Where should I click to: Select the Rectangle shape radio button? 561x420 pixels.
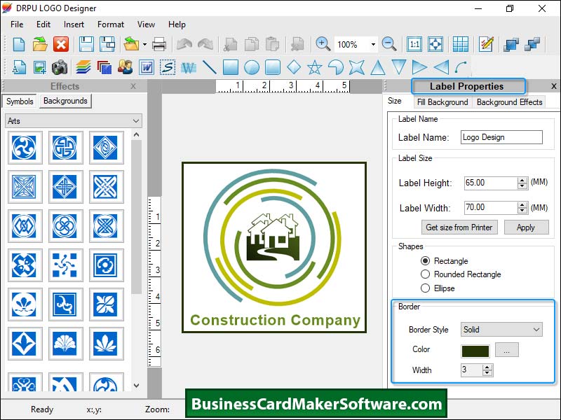coord(426,261)
